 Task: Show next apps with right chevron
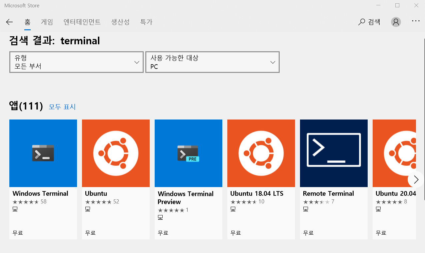pos(416,180)
